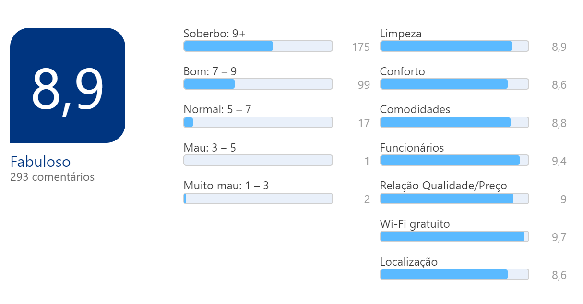Screen dimensions: 583x304
Task: Click the Funcionários score value 9,4
Action: pos(559,161)
